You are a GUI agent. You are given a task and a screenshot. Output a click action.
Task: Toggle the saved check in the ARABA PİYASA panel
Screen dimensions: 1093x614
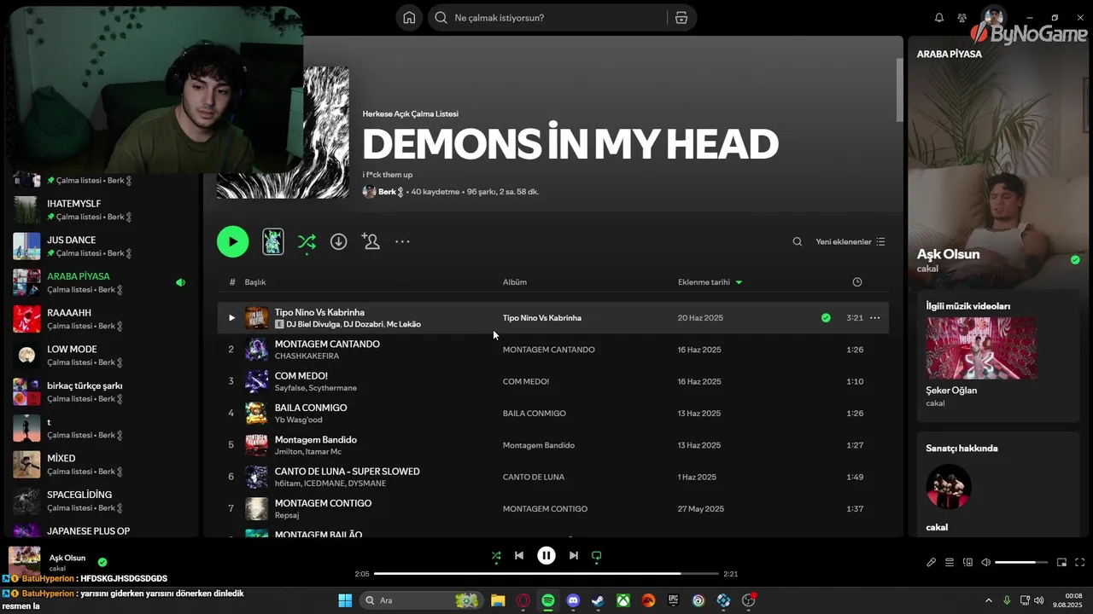1075,260
